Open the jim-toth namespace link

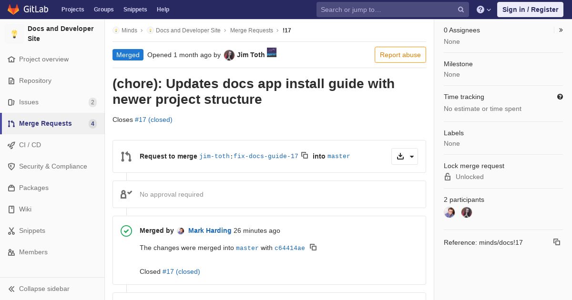click(214, 156)
